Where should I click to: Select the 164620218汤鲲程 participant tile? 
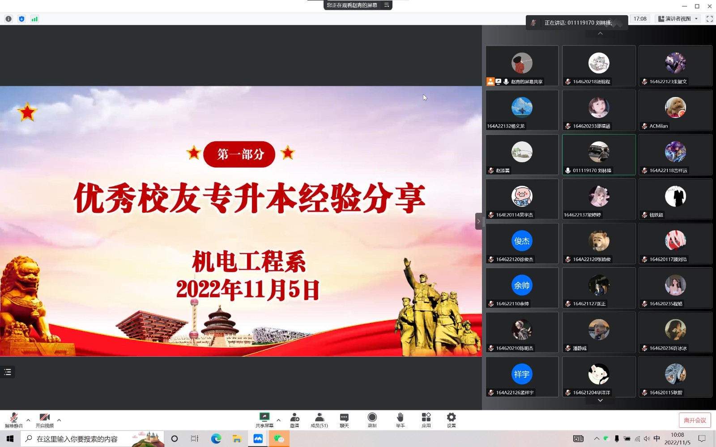[x=599, y=66]
